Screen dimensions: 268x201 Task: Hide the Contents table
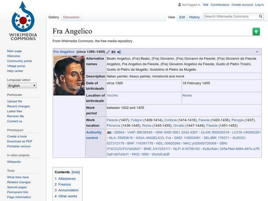(76, 172)
